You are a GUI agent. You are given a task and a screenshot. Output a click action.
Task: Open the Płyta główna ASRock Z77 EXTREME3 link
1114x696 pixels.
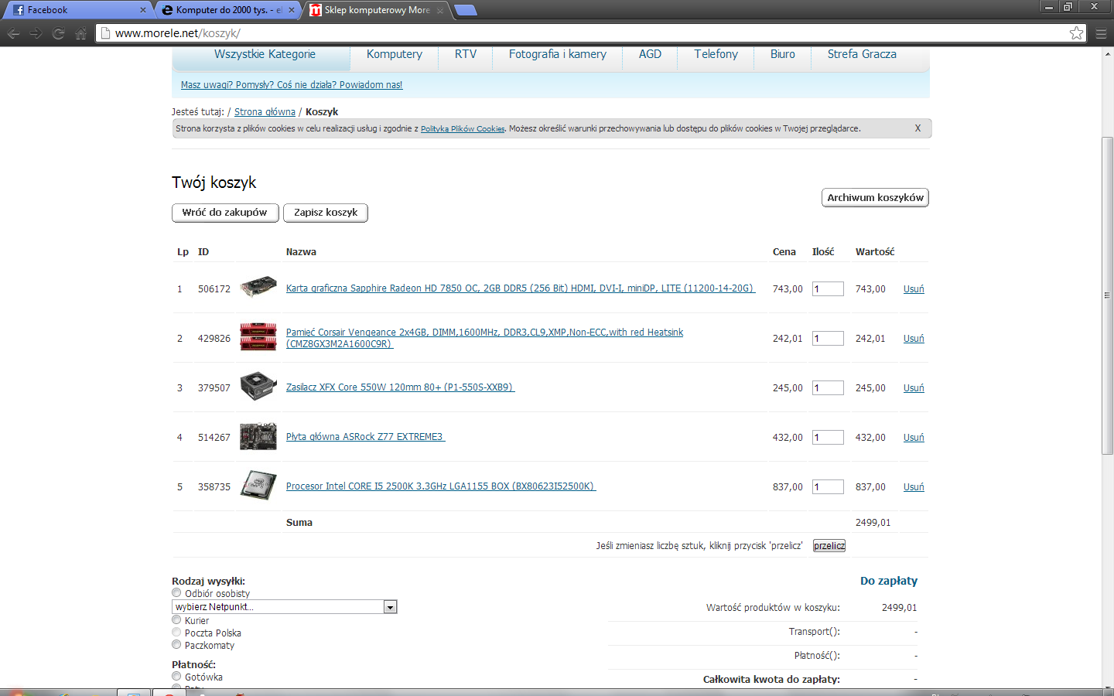click(365, 437)
